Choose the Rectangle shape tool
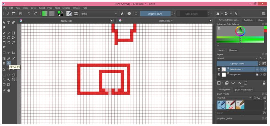 tap(13, 33)
